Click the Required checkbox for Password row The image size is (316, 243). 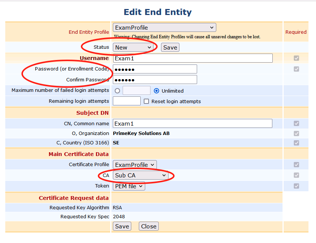pyautogui.click(x=296, y=69)
